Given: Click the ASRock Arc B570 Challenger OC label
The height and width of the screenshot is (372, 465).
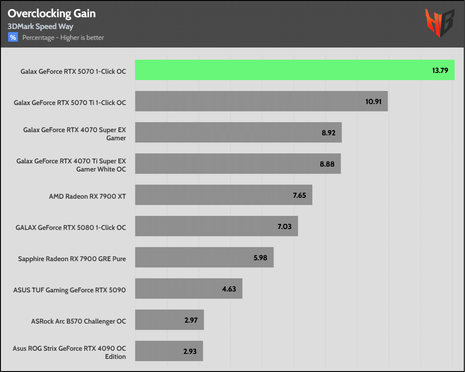Looking at the screenshot, I should click(x=78, y=321).
